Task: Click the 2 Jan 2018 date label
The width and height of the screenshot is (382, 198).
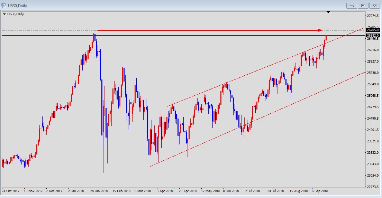Action: (x=76, y=191)
